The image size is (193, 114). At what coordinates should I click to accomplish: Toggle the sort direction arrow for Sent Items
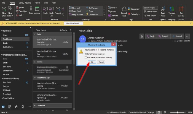tap(70, 30)
